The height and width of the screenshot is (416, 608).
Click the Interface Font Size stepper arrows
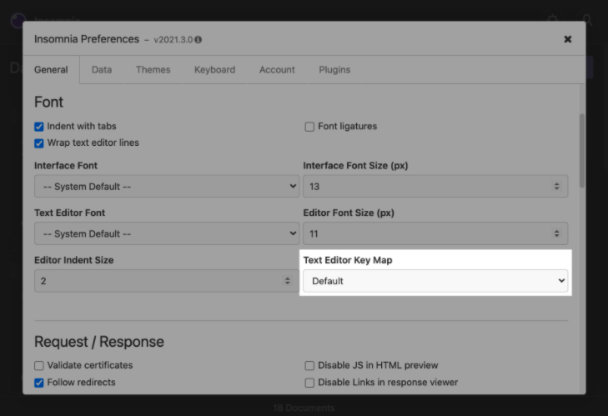[556, 187]
